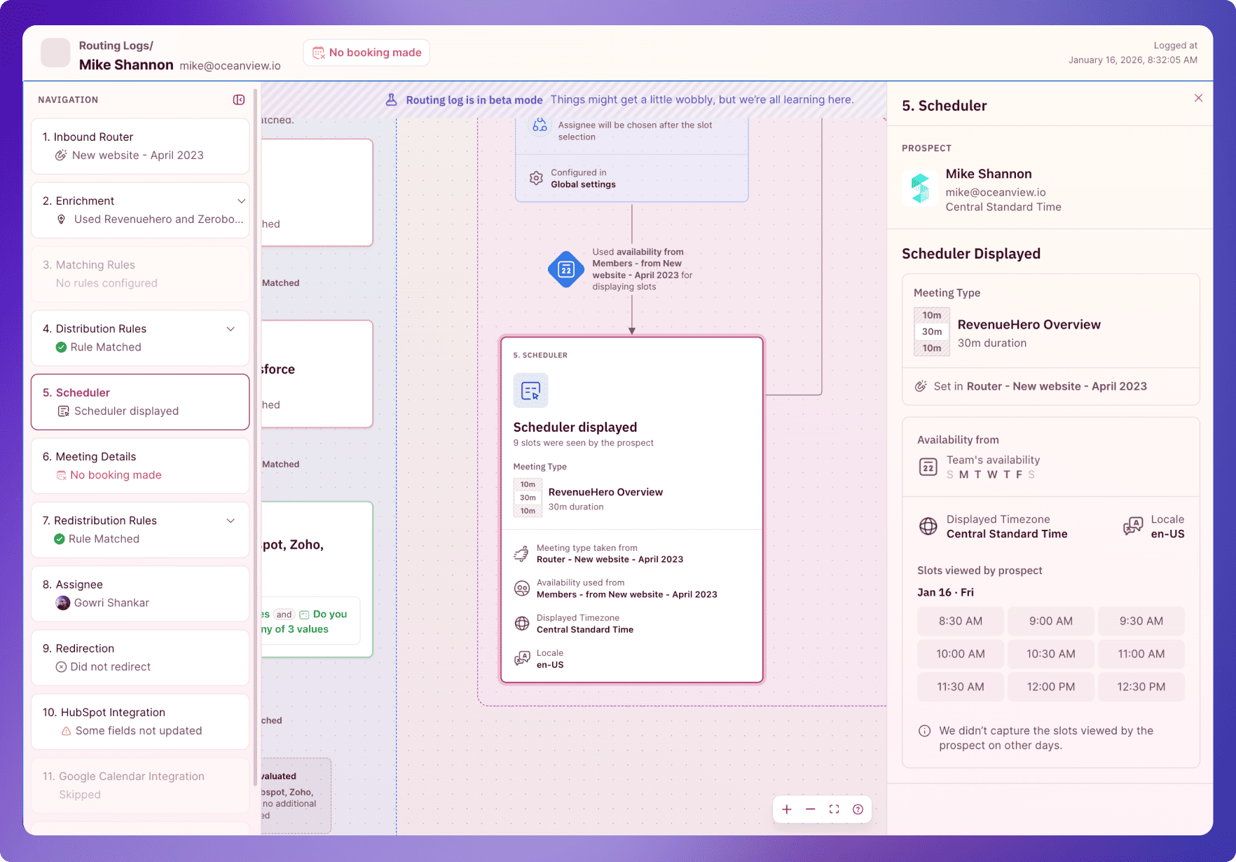Viewport: 1236px width, 862px height.
Task: Click the router icon beside Set in Router
Action: [x=921, y=386]
